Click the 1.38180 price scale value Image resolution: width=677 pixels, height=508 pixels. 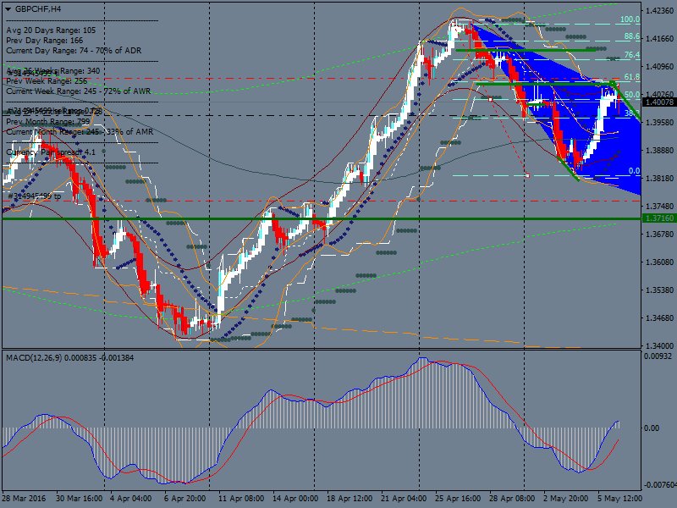[x=659, y=178]
